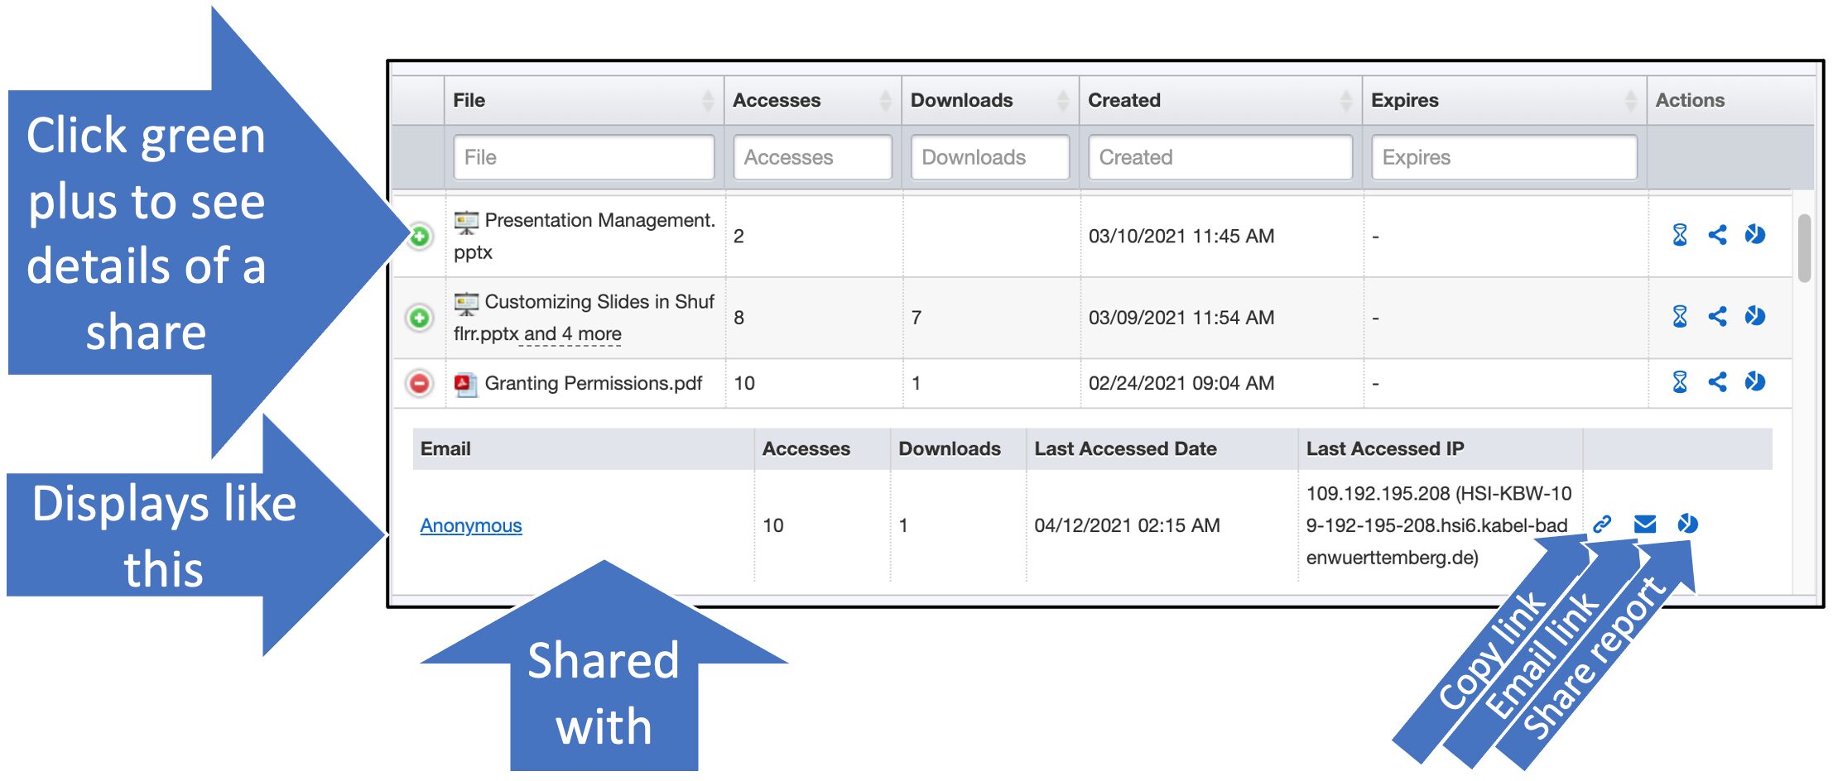Viewport: 1833px width, 781px height.
Task: Click expiration hourglass for Customizing Slides row
Action: [x=1680, y=316]
